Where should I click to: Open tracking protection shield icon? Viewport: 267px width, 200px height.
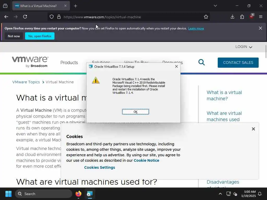pos(52,17)
